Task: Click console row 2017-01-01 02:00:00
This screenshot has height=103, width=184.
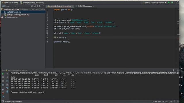Action: pyautogui.click(x=43, y=84)
